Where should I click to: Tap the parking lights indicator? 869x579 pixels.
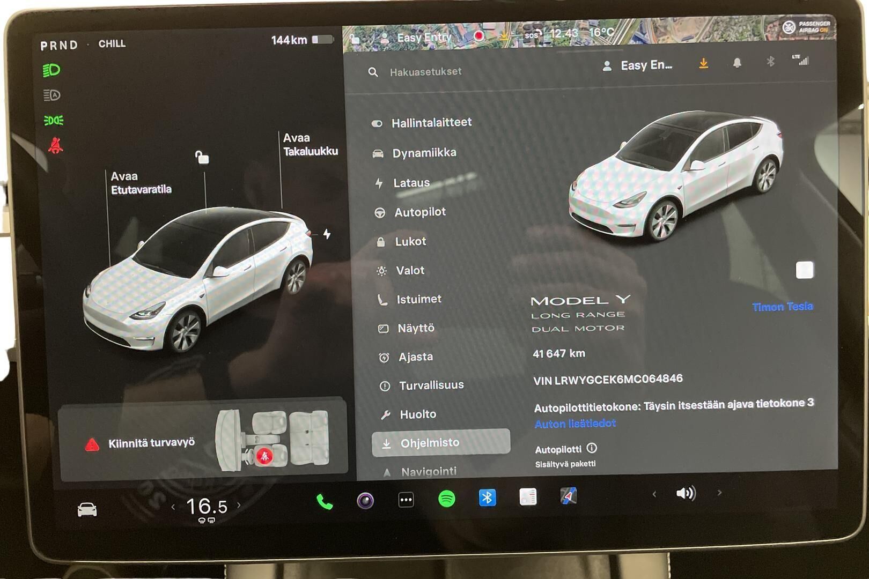point(53,120)
